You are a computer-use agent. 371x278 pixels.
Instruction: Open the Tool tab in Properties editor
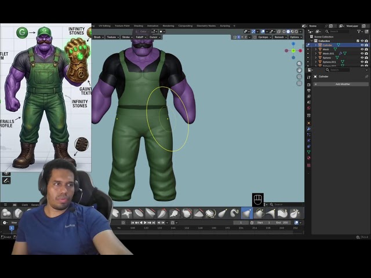click(309, 77)
